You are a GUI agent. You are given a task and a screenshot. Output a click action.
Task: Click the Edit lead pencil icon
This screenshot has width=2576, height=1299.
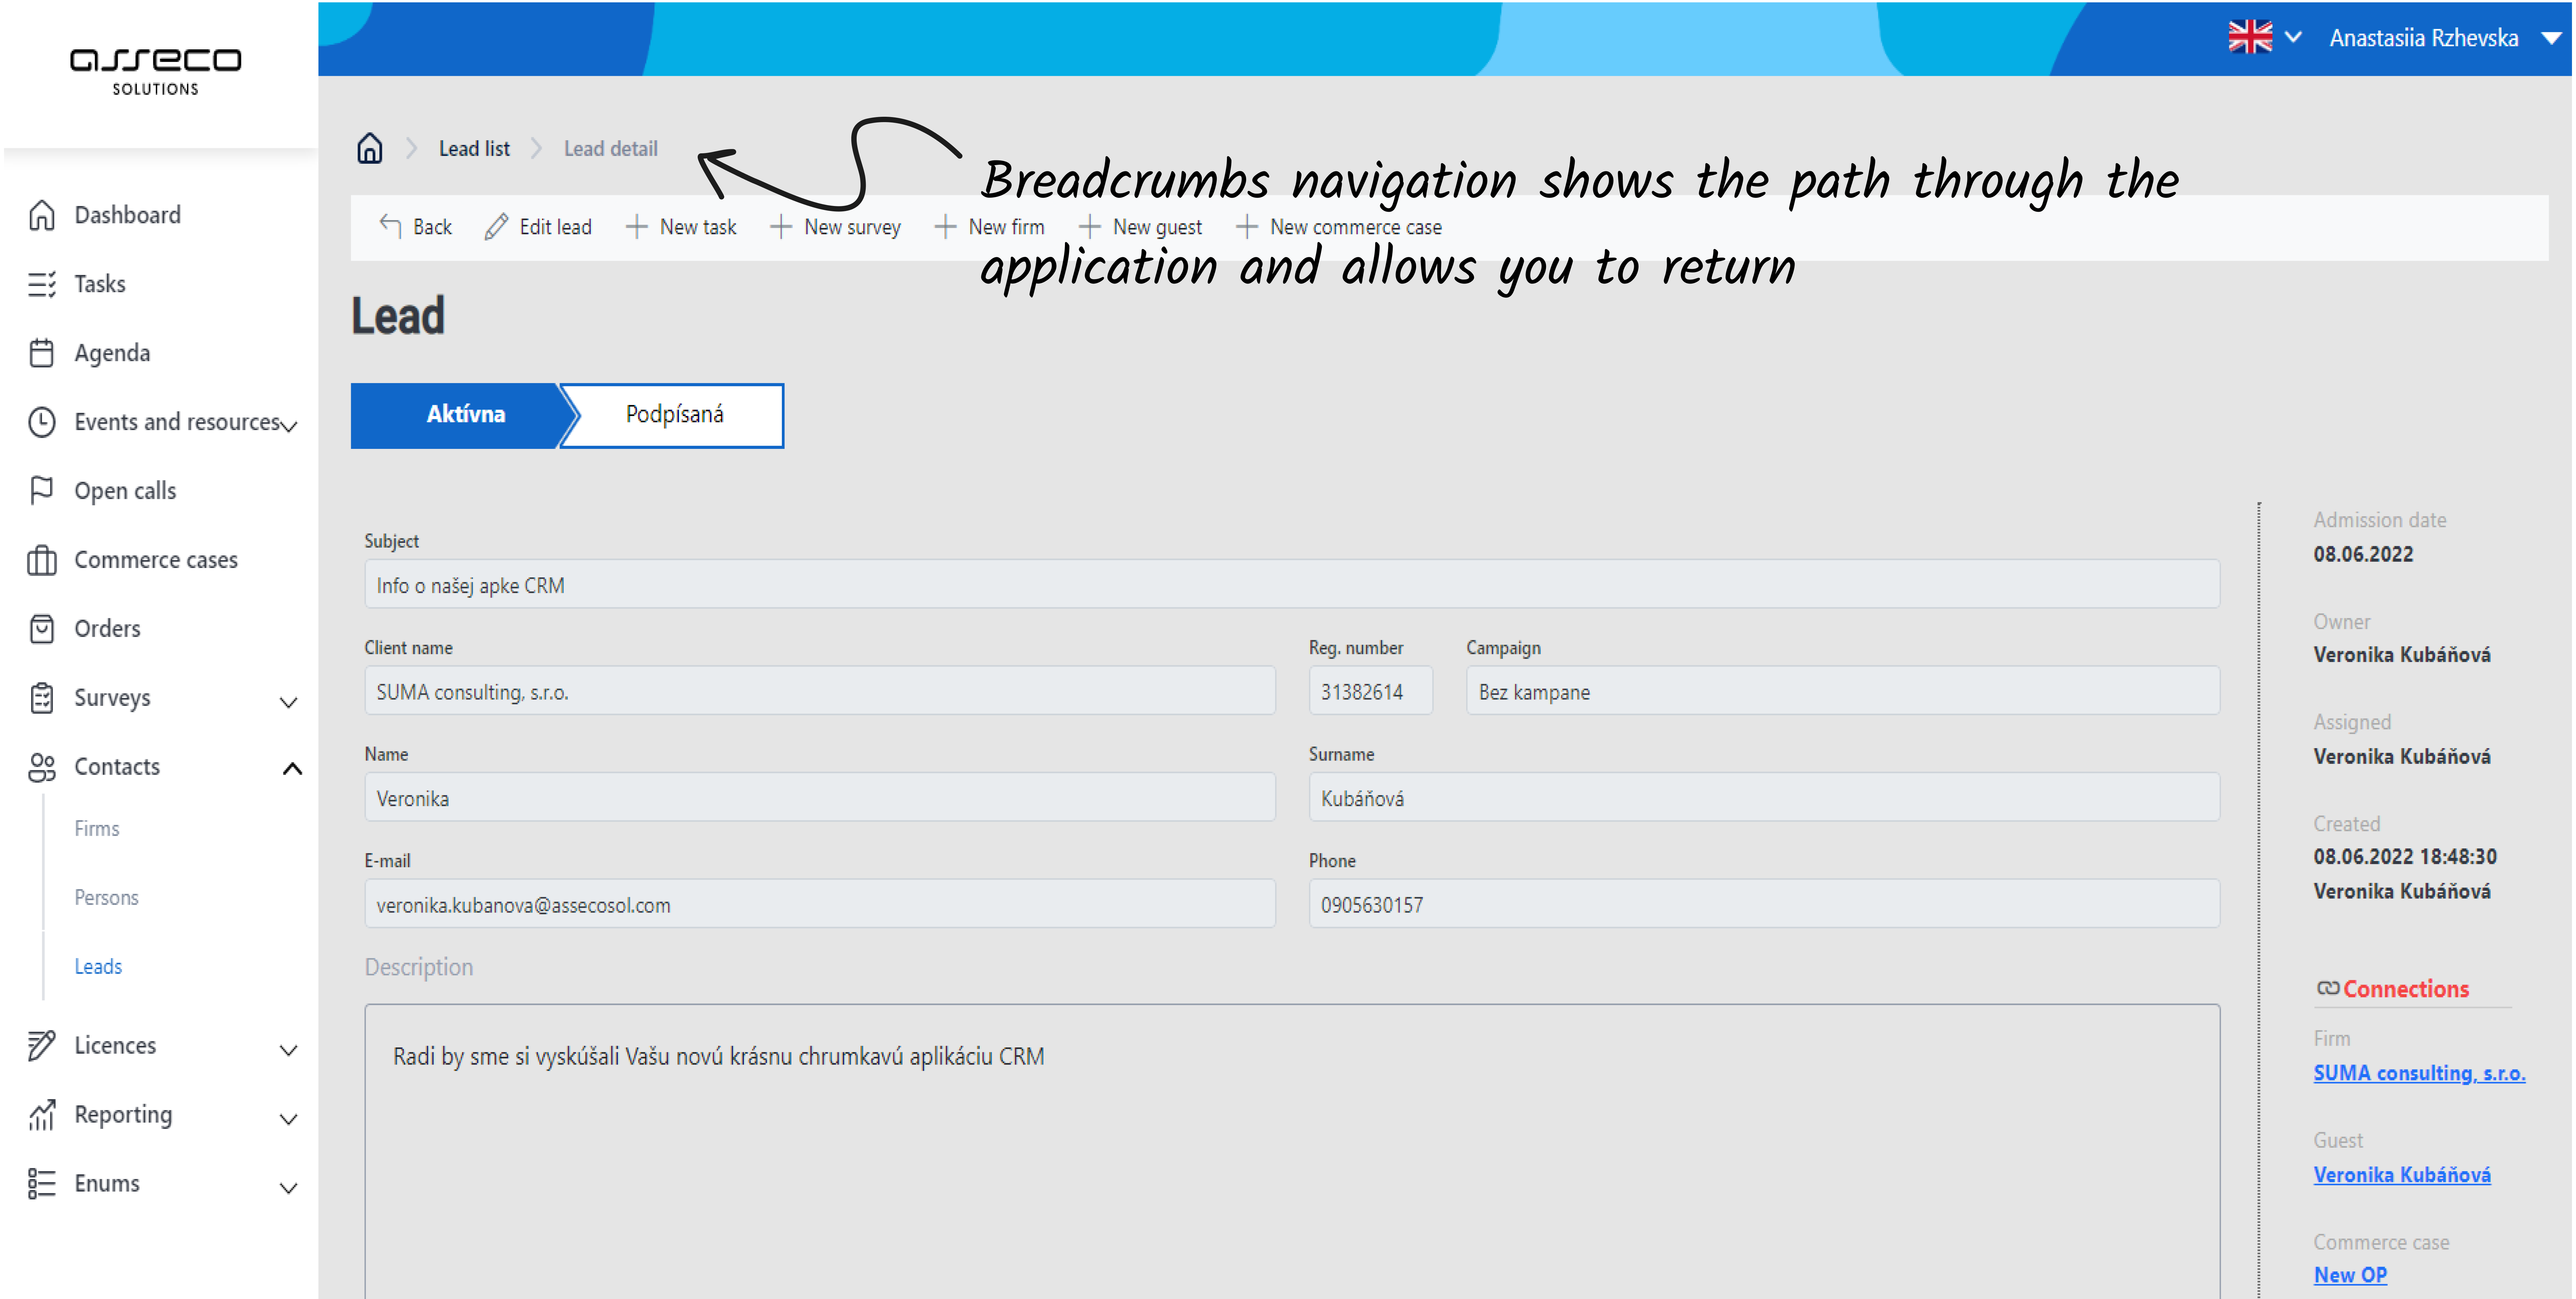[x=496, y=227]
